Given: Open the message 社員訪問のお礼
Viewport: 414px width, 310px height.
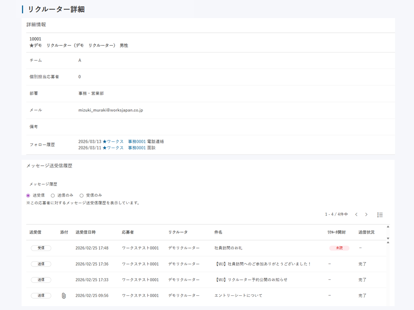Looking at the screenshot, I should [x=228, y=248].
